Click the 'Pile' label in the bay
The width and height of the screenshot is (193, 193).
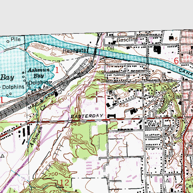15,39
